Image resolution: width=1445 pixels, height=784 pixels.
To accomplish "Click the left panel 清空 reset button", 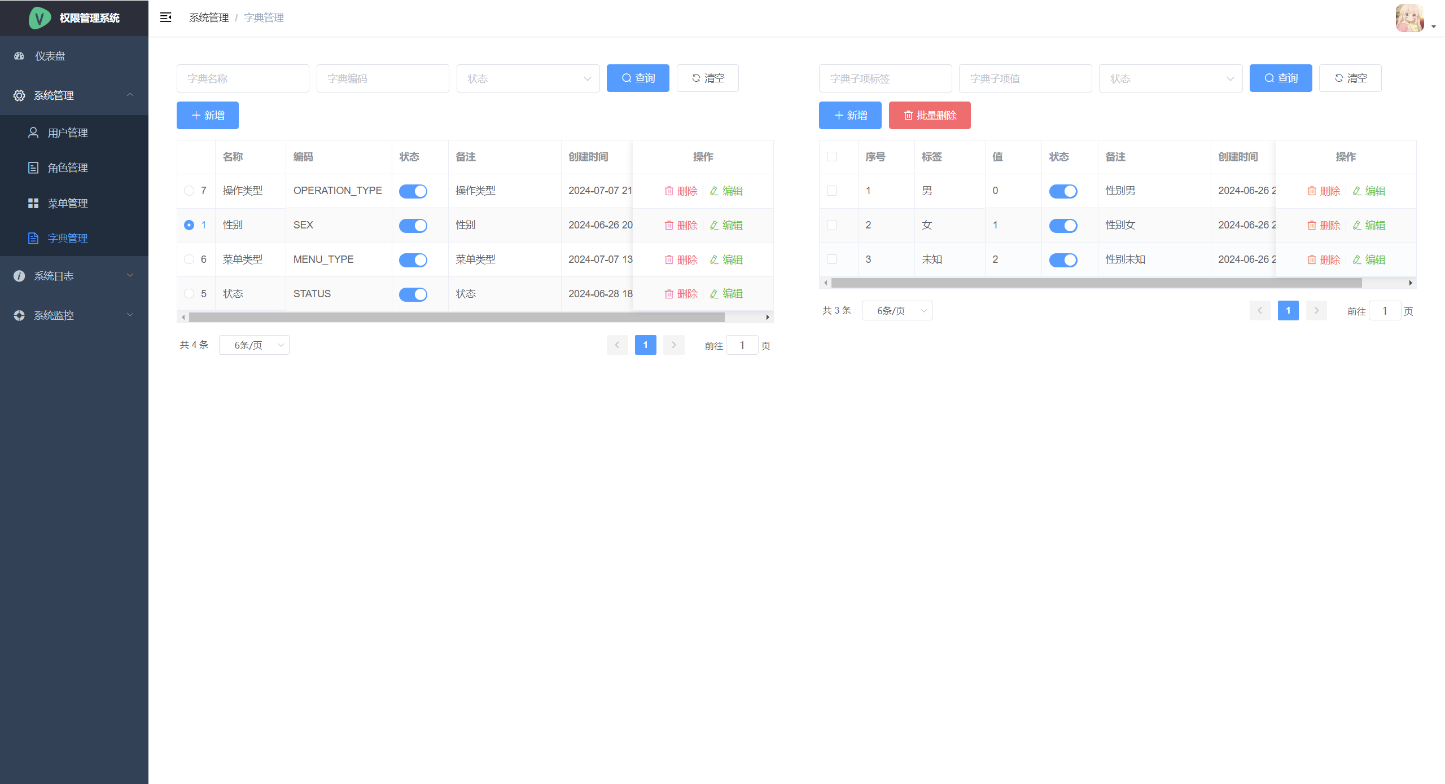I will pos(707,78).
